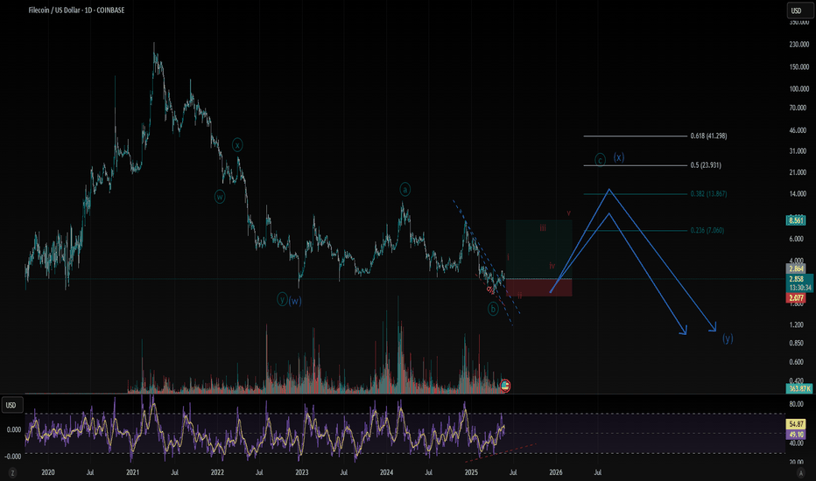Screen dimensions: 816x481
Task: Select the circled c wave label
Action: click(600, 160)
